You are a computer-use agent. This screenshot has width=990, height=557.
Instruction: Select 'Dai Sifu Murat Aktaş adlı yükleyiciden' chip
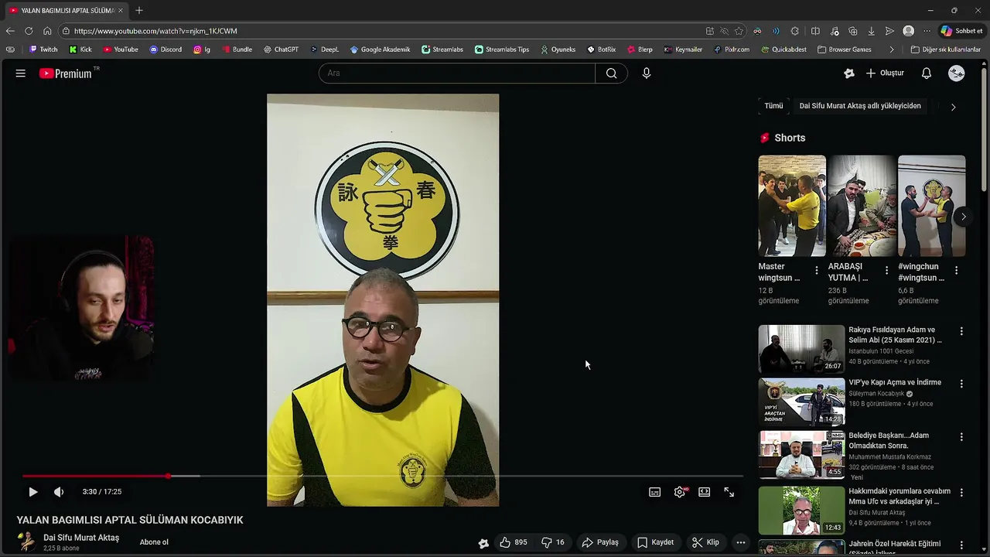point(860,106)
